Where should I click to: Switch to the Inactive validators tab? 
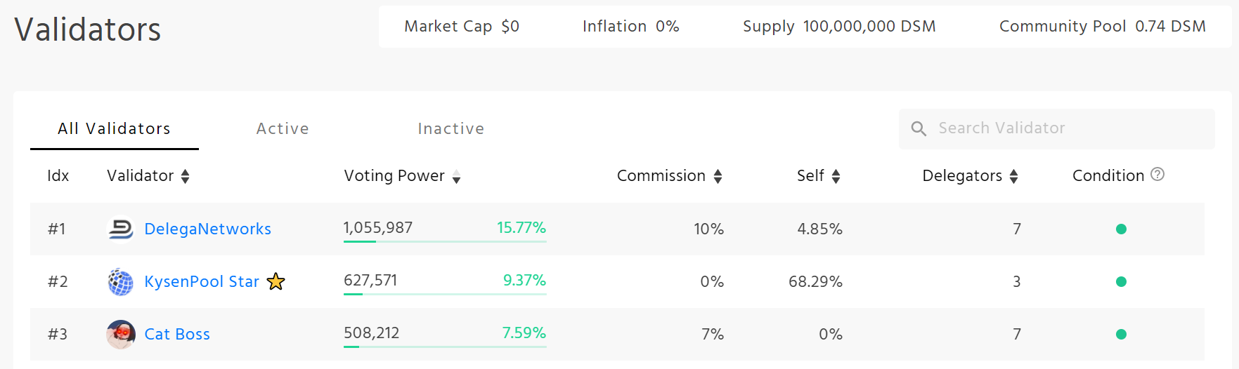point(450,128)
